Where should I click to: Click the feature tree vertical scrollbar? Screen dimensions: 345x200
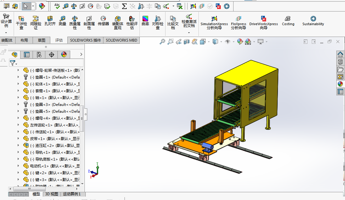click(x=82, y=119)
